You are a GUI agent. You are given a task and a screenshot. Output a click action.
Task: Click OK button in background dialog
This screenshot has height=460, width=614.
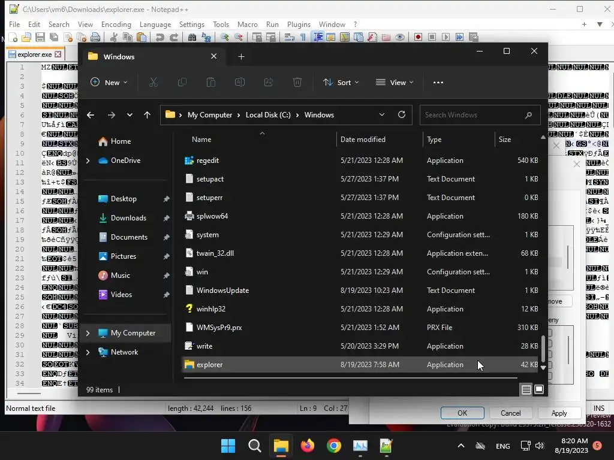(x=462, y=413)
